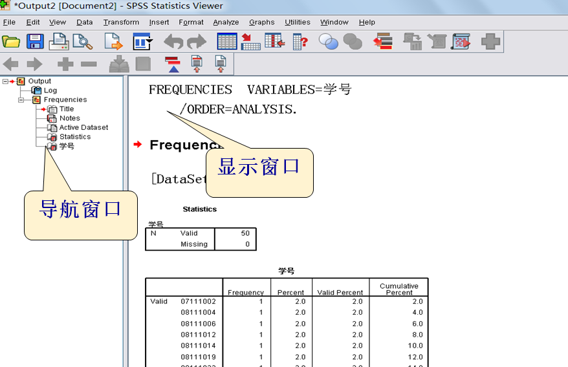Select Output item in the outline tree
The width and height of the screenshot is (568, 367).
coord(39,81)
